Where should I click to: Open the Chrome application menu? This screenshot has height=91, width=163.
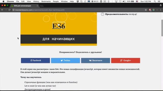coord(10,1)
